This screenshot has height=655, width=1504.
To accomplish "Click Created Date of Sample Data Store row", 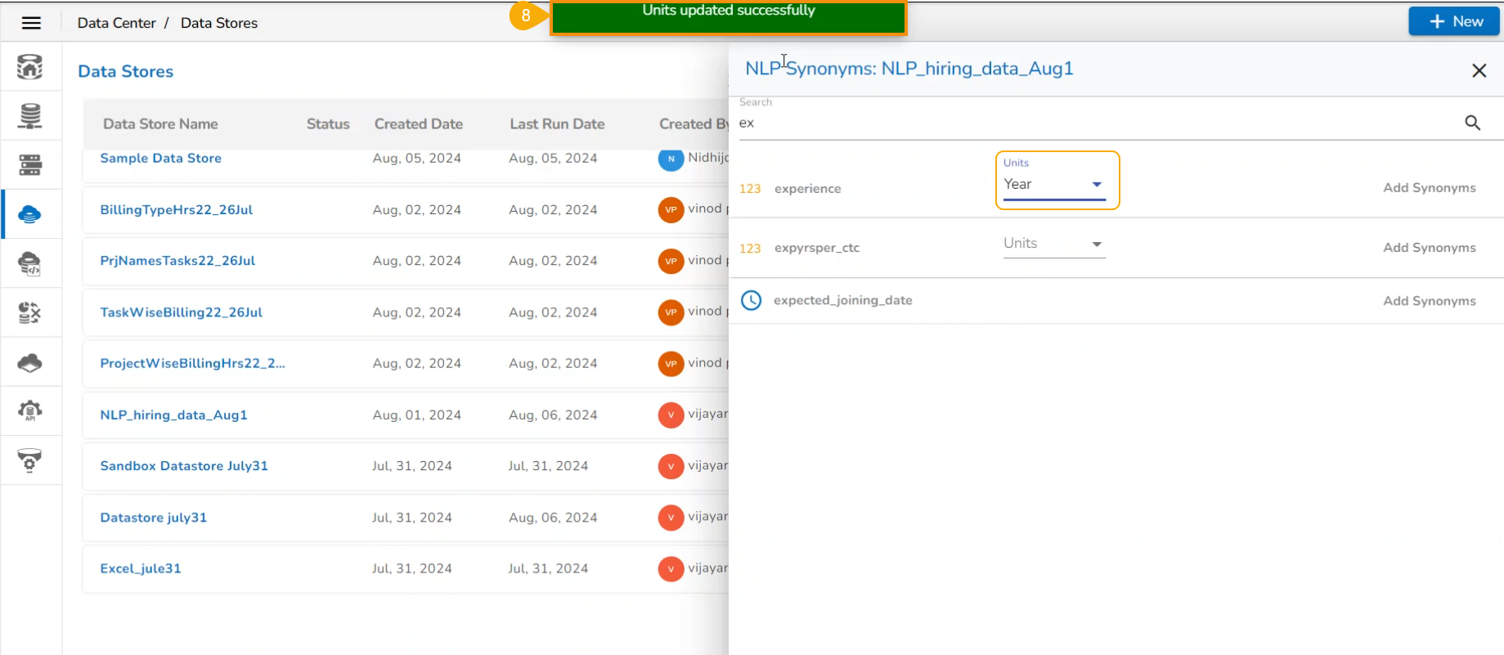I will coord(416,159).
